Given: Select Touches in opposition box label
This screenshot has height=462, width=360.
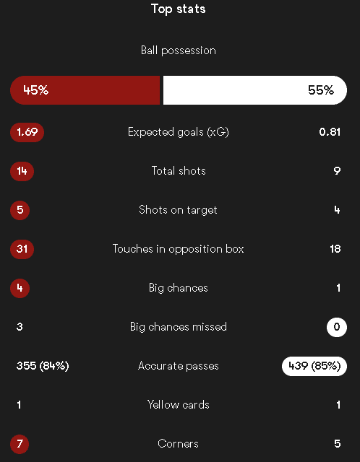Looking at the screenshot, I should coord(179,249).
